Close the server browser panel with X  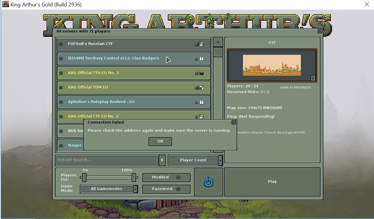pyautogui.click(x=320, y=31)
